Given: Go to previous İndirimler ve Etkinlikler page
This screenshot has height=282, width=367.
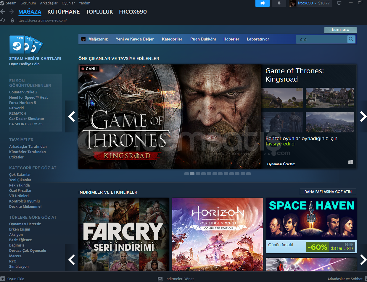Looking at the screenshot, I should coord(71,260).
